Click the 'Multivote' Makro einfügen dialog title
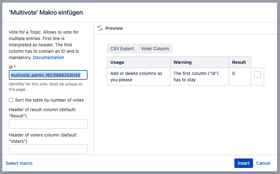The width and height of the screenshot is (280, 174). [x=46, y=13]
